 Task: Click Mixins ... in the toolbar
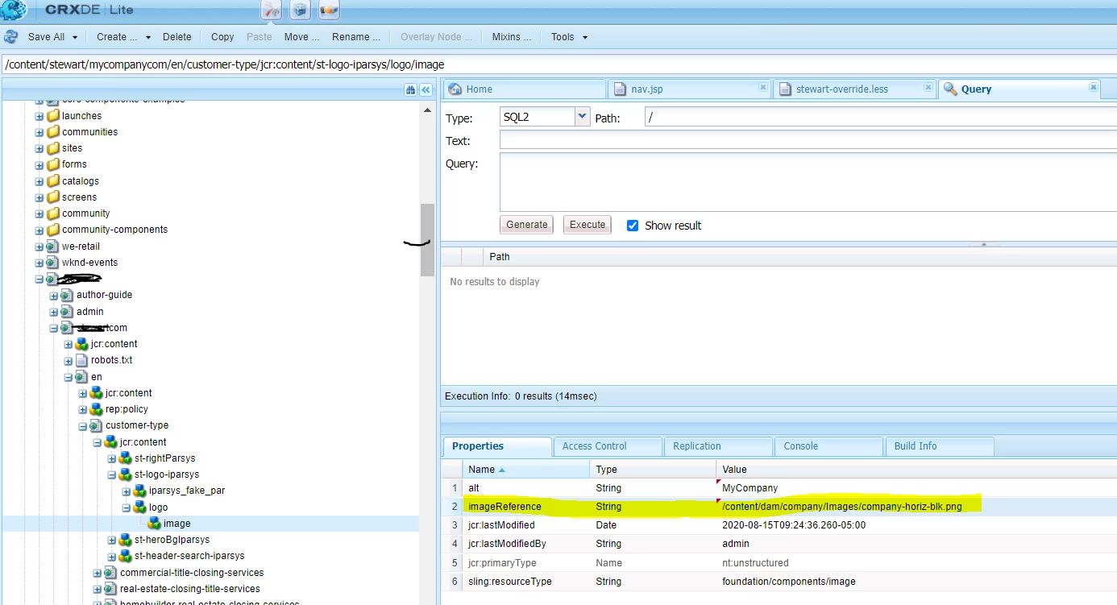coord(512,37)
